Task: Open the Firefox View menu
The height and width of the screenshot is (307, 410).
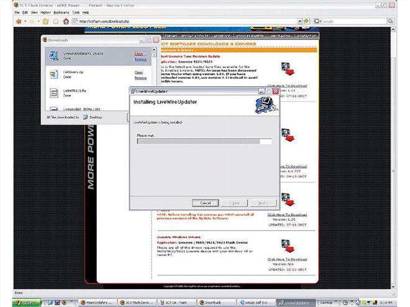Action: pyautogui.click(x=34, y=12)
